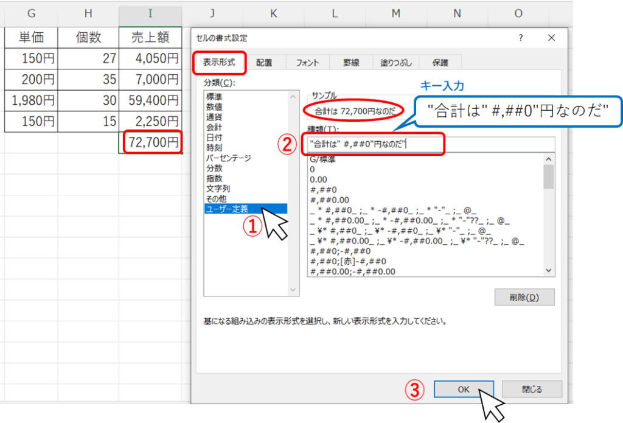The height and width of the screenshot is (423, 623).
Task: Choose 通貨 in the category list
Action: (214, 116)
